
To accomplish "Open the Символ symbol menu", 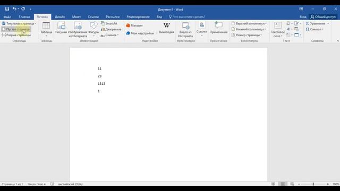I will pyautogui.click(x=314, y=29).
